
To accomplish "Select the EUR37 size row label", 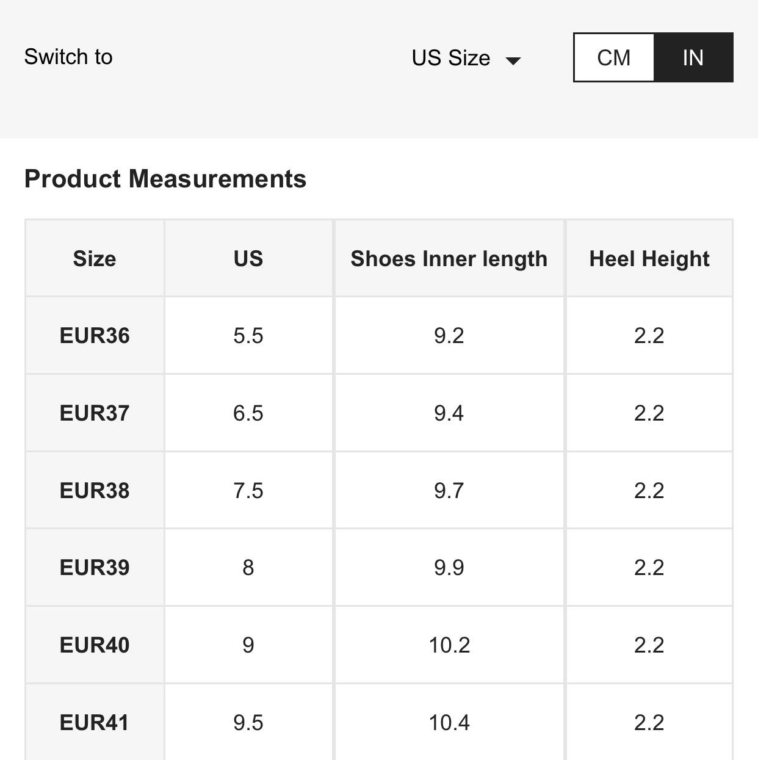I will (95, 413).
